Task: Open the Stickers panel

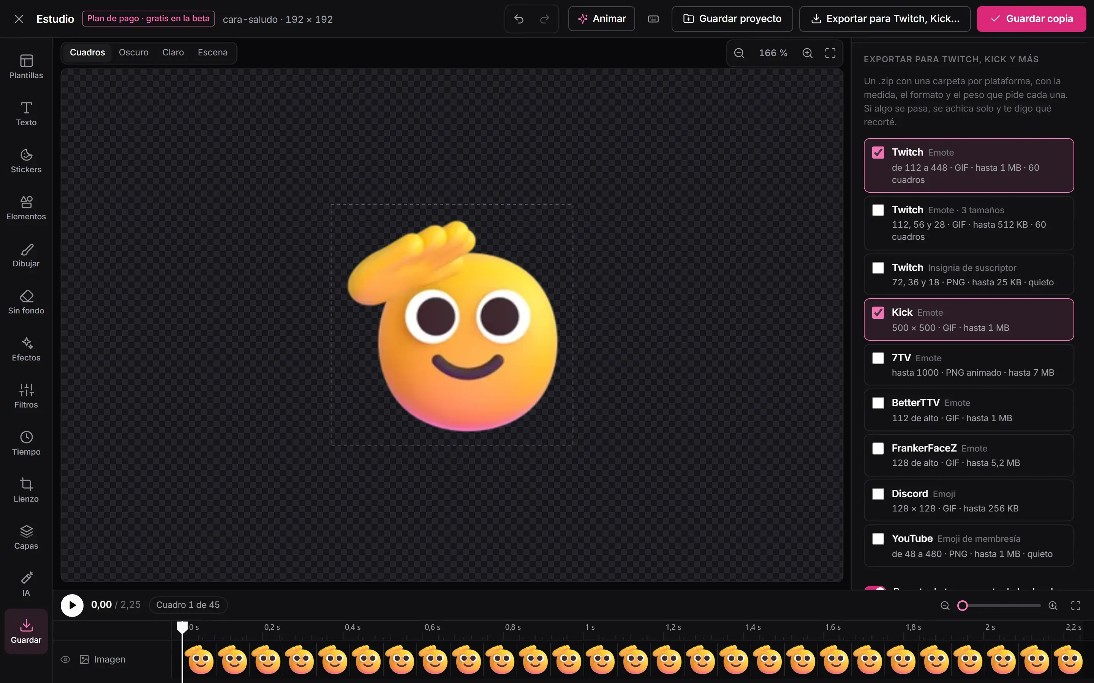Action: pos(26,161)
